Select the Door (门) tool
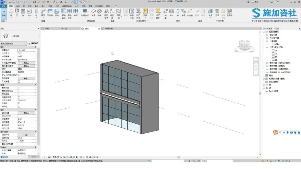301x169 pixels. (17, 13)
